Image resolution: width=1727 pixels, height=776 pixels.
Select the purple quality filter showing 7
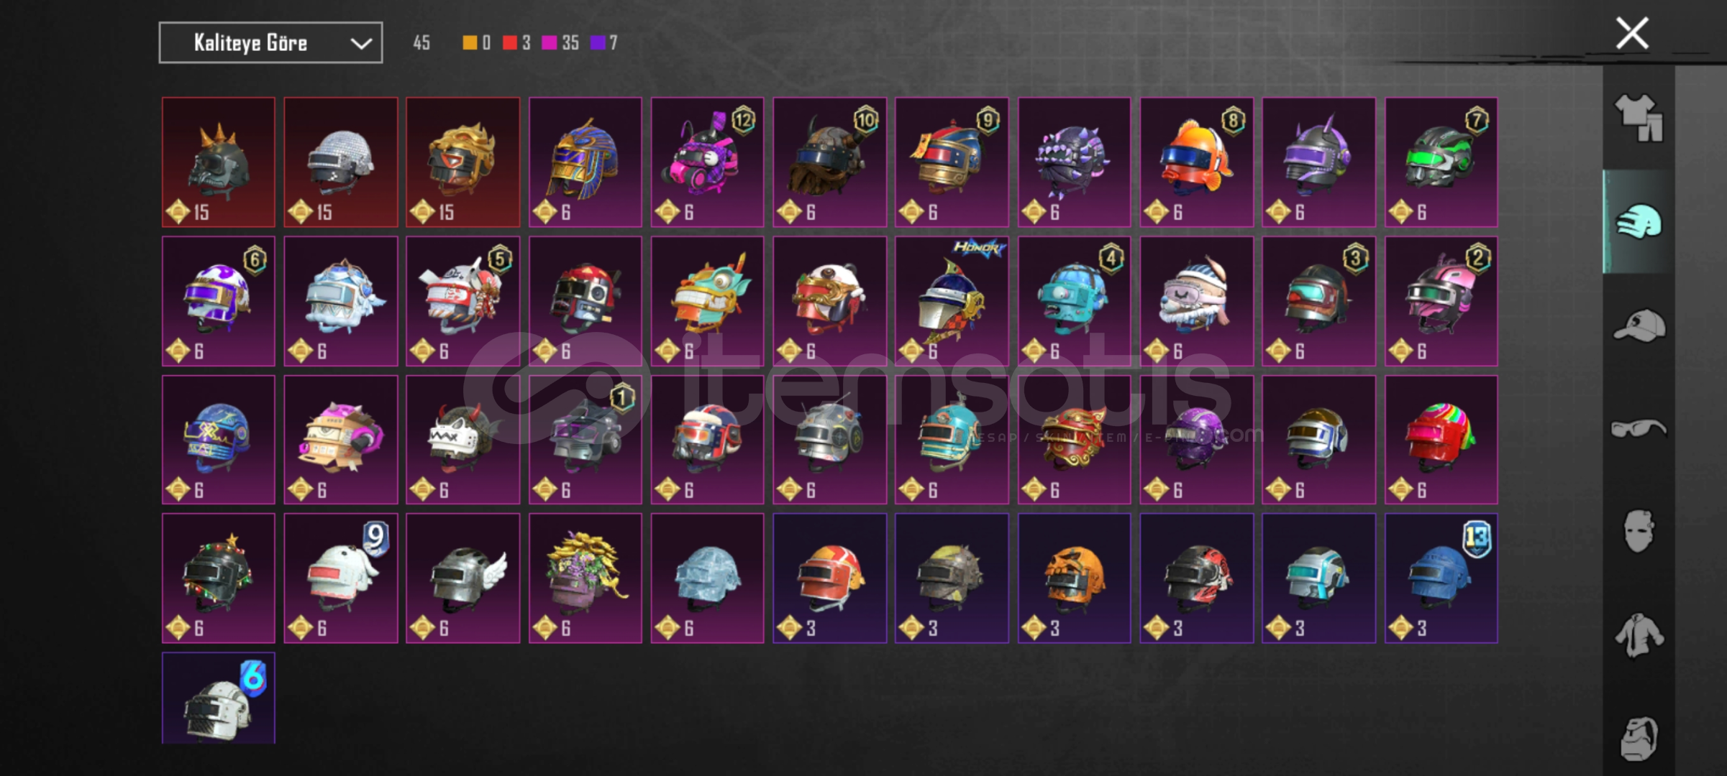603,43
